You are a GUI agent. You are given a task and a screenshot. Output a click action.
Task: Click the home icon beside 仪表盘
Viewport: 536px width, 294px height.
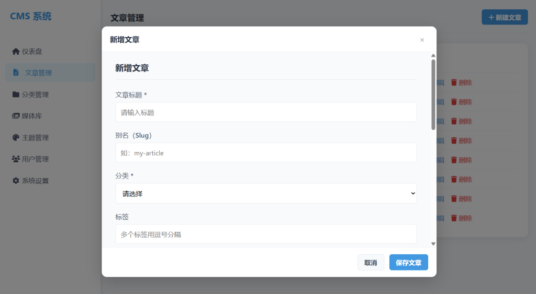(x=16, y=51)
